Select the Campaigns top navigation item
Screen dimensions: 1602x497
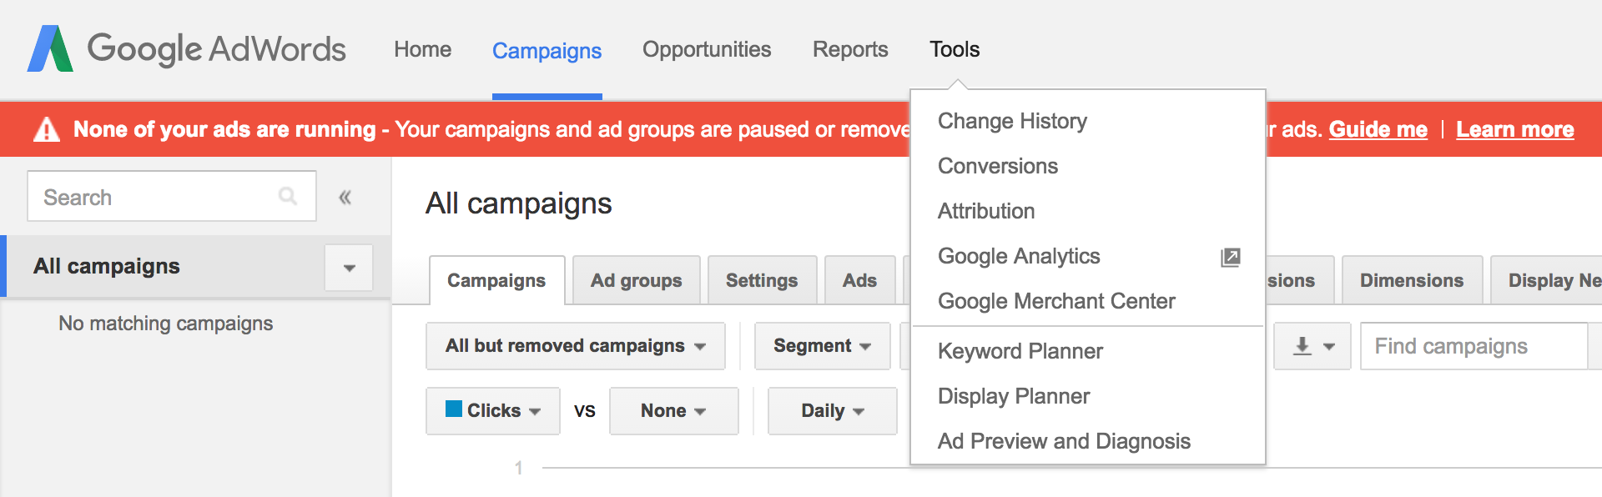547,51
